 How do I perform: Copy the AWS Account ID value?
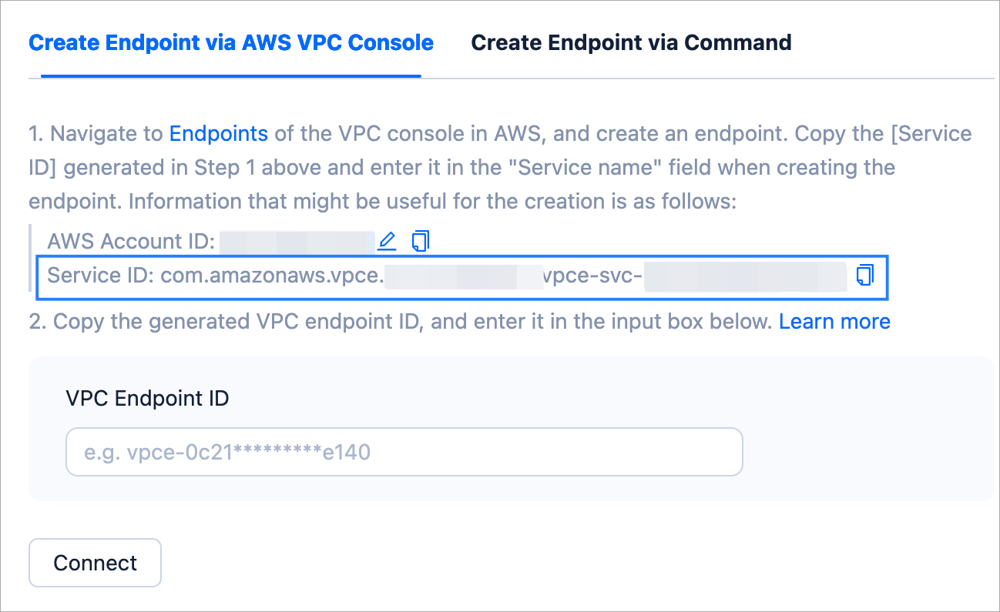420,242
